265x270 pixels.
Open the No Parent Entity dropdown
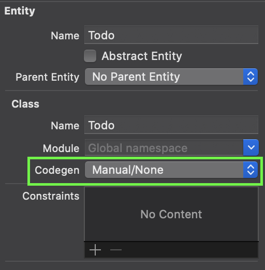[x=171, y=77]
